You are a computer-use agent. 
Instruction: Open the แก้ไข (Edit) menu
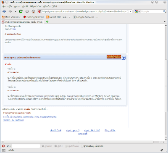[x=10, y=7]
